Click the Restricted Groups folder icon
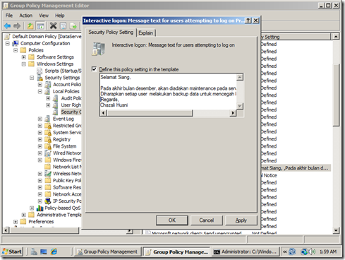This screenshot has height=260, width=345. click(x=48, y=126)
